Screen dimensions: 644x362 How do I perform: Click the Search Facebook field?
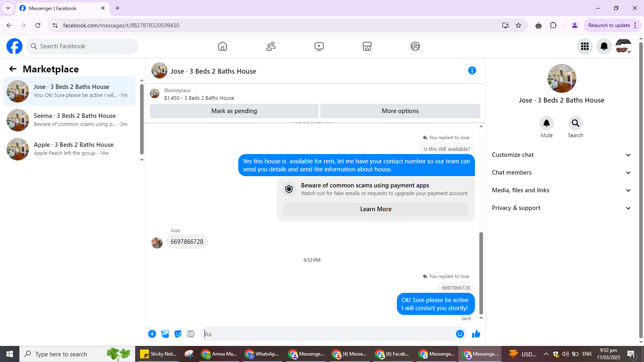pos(82,46)
